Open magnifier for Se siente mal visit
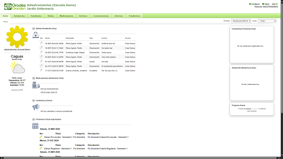Image resolution: width=283 pixels, height=159 pixels. tap(41, 47)
